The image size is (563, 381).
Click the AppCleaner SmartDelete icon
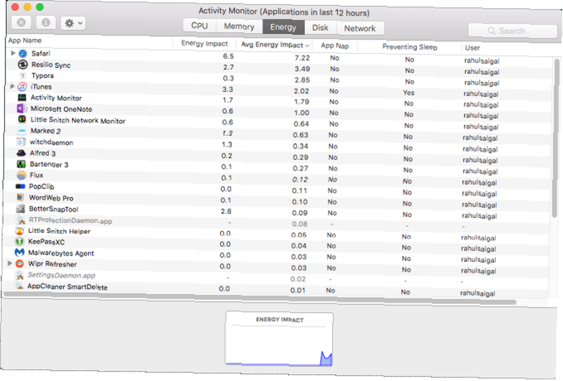click(19, 285)
